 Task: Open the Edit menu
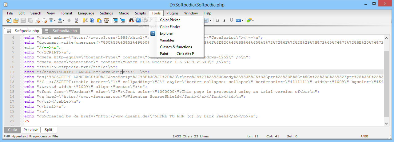point(22,13)
